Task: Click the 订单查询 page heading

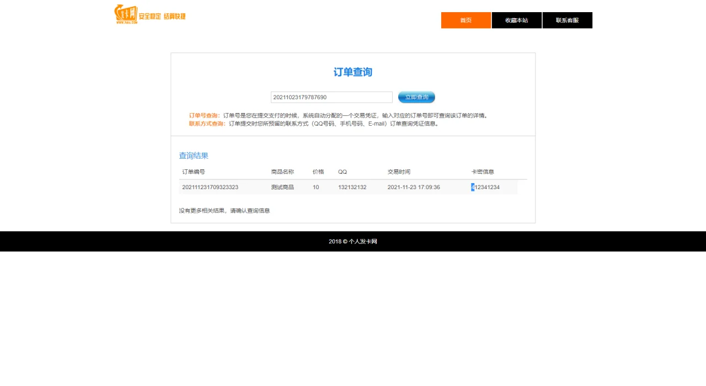Action: click(x=352, y=72)
